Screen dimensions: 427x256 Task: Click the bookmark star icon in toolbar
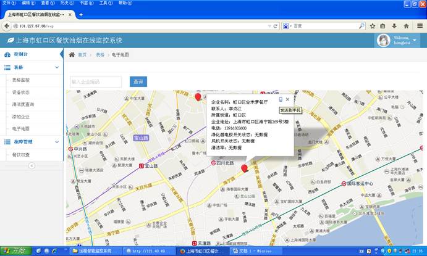[373, 26]
